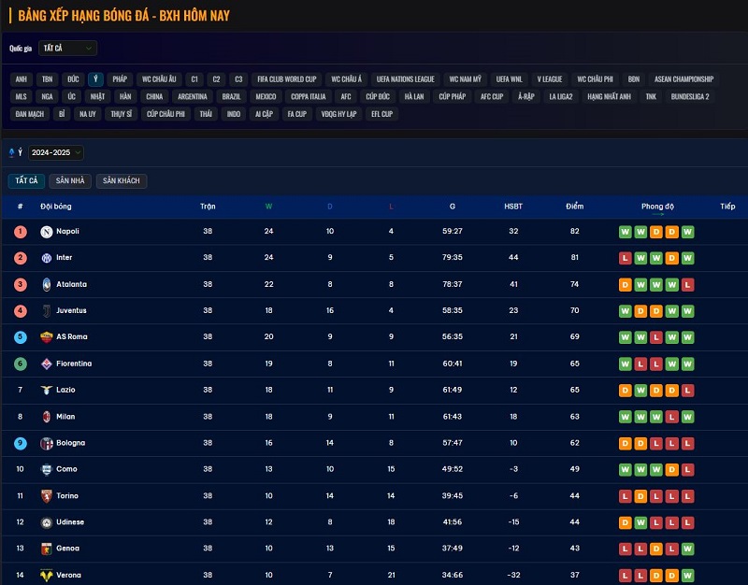Select the EFL CUP filter
The width and height of the screenshot is (748, 585).
pos(381,114)
